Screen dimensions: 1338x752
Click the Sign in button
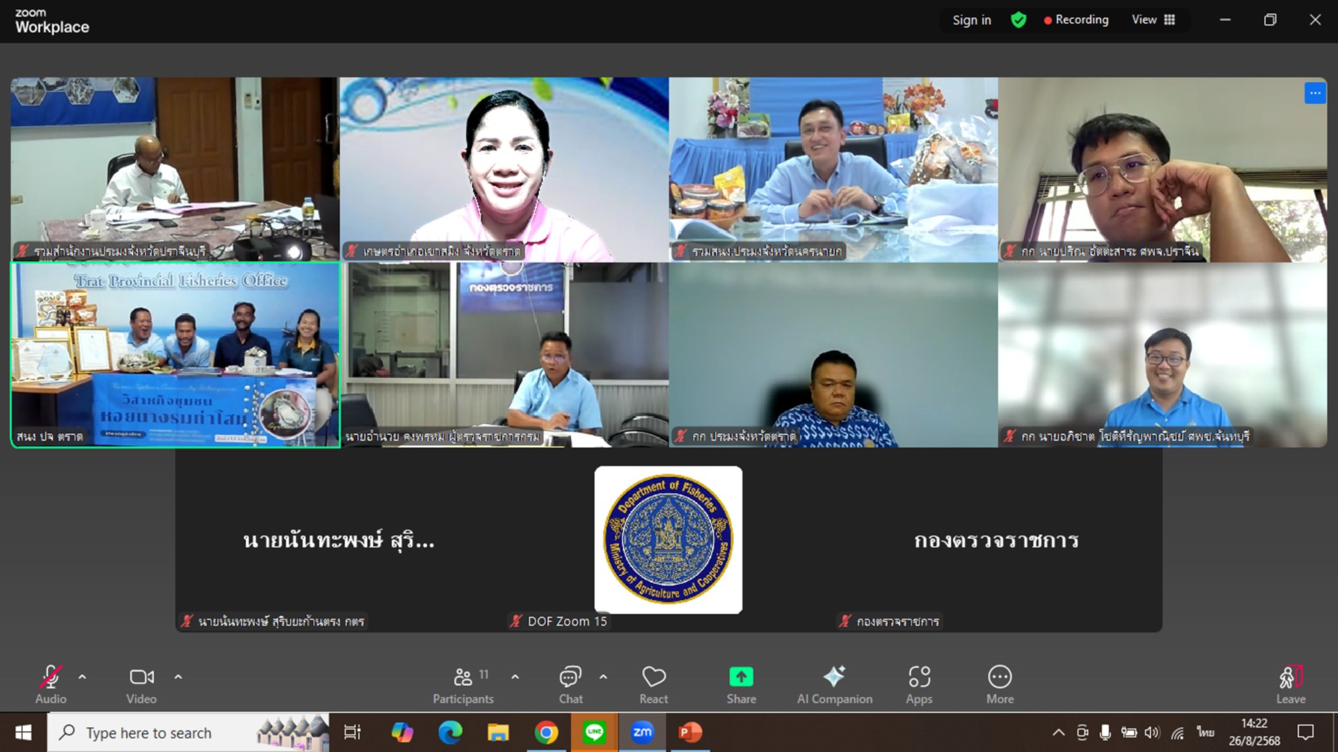click(971, 20)
